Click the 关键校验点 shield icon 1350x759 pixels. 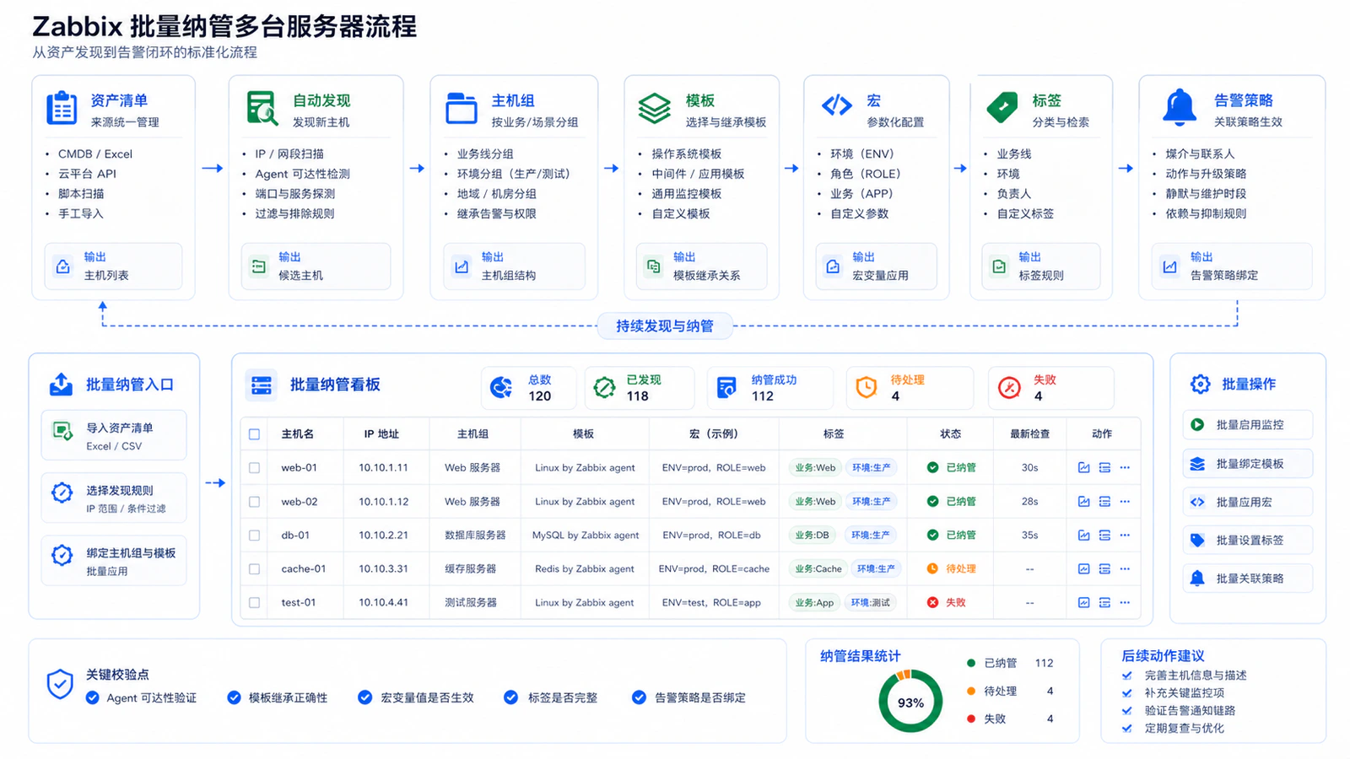point(60,685)
